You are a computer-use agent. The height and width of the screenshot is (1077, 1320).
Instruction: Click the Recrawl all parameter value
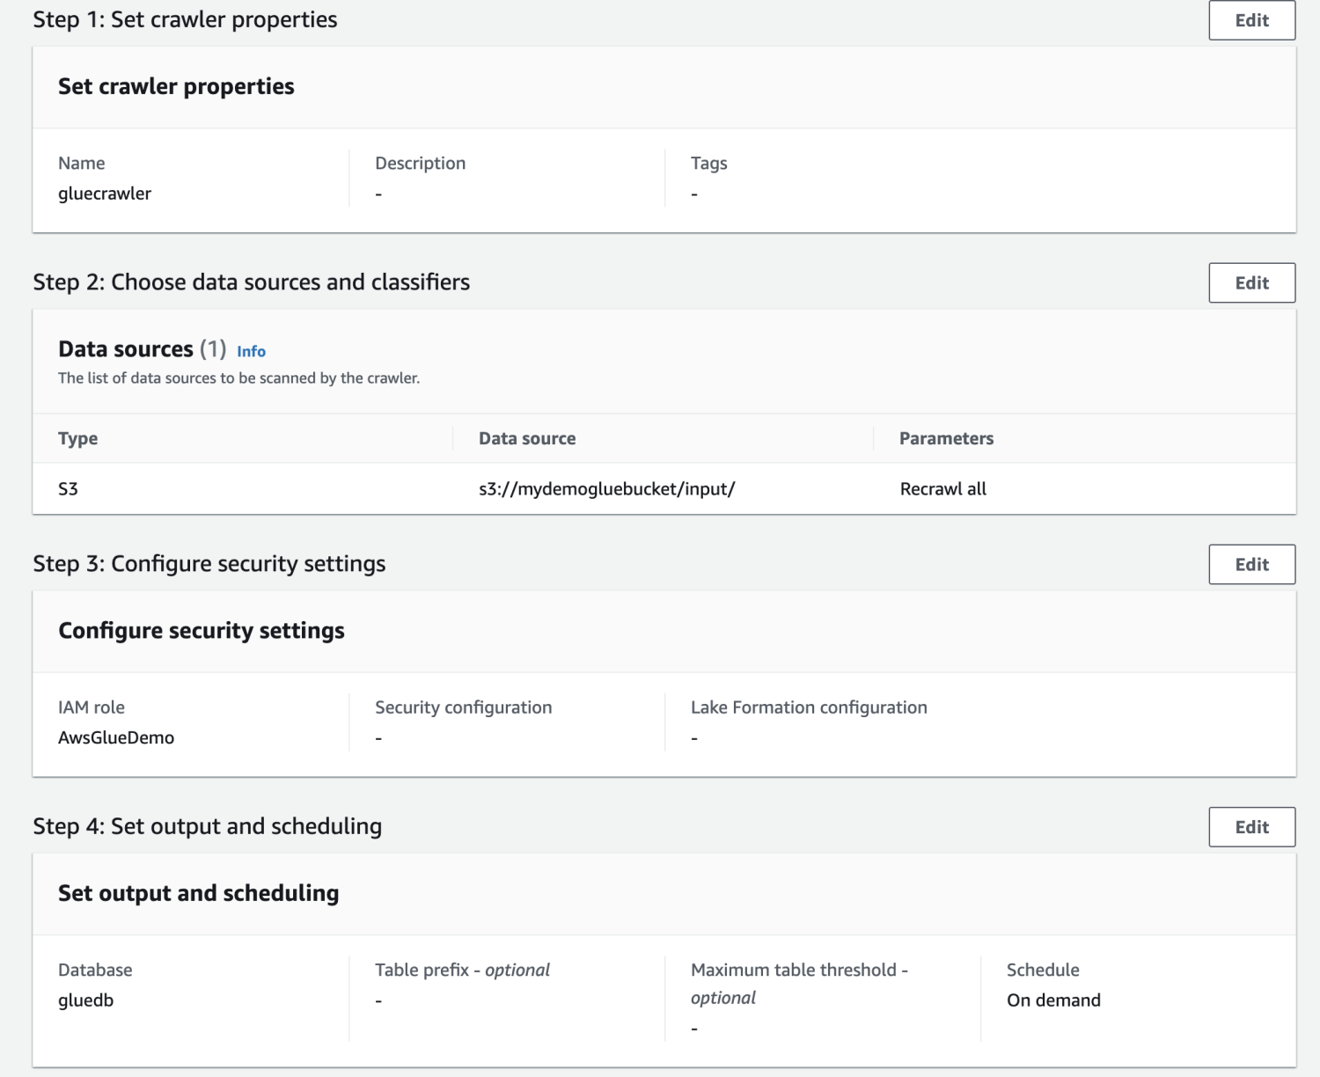point(942,488)
